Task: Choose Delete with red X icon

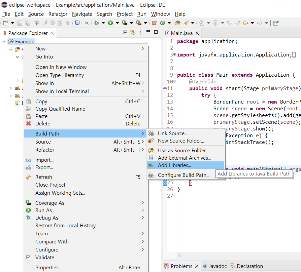Action: (x=86, y=124)
